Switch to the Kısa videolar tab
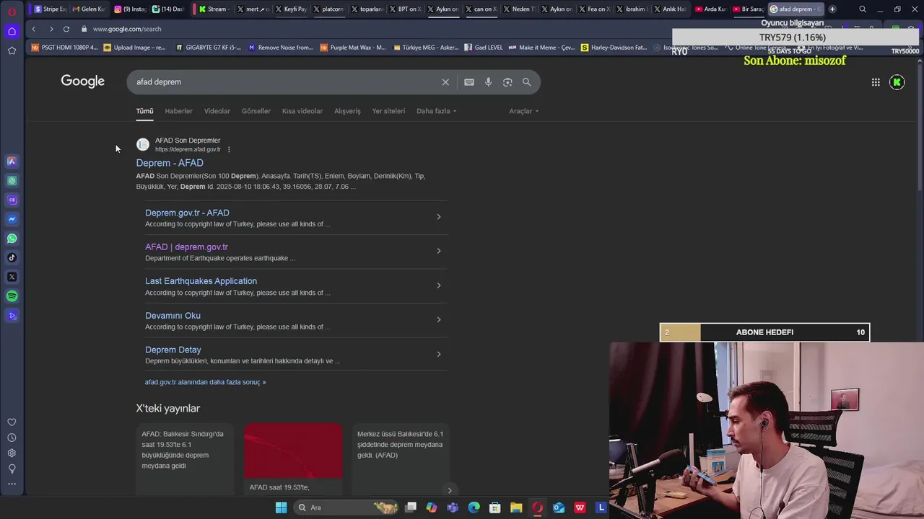The height and width of the screenshot is (519, 924). 302,111
